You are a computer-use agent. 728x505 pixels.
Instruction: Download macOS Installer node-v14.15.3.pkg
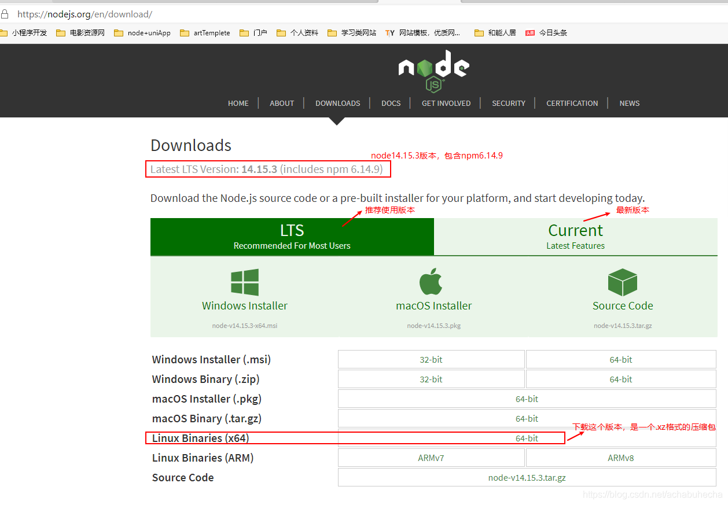tap(434, 326)
